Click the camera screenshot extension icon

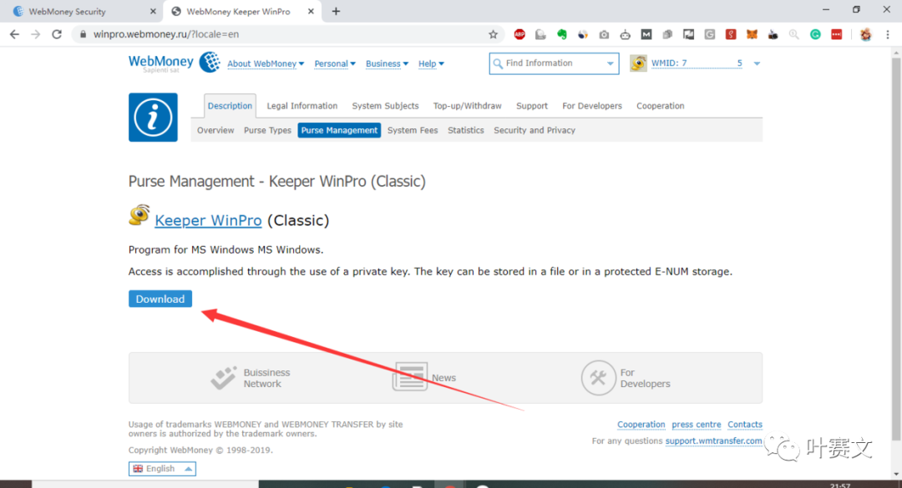click(x=604, y=34)
